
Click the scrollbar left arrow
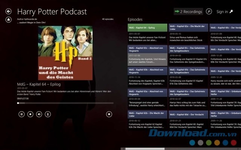pyautogui.click(x=123, y=149)
